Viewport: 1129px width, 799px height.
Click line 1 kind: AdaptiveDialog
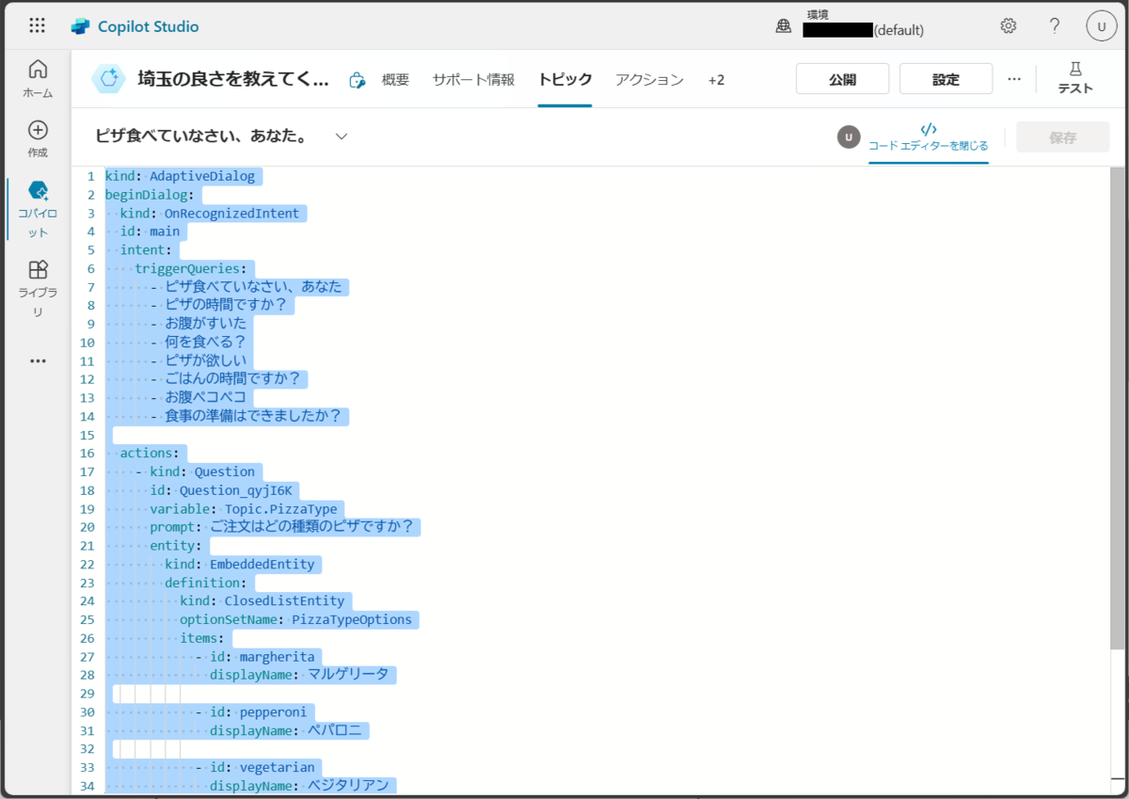pyautogui.click(x=180, y=176)
